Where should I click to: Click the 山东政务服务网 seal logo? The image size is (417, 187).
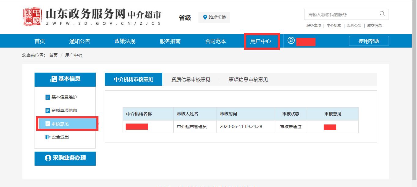[x=32, y=17]
